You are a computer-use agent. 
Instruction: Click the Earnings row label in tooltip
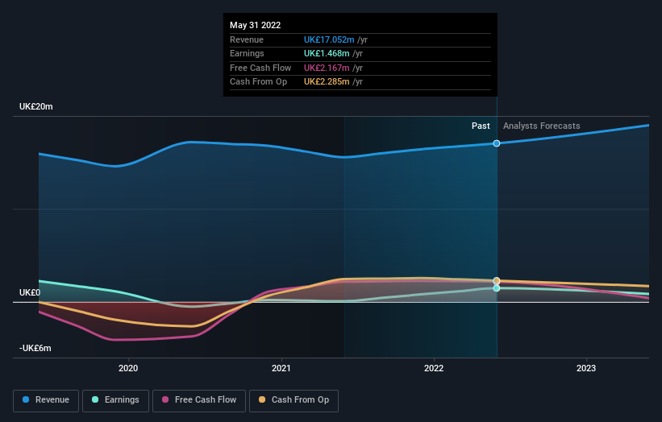[x=247, y=53]
